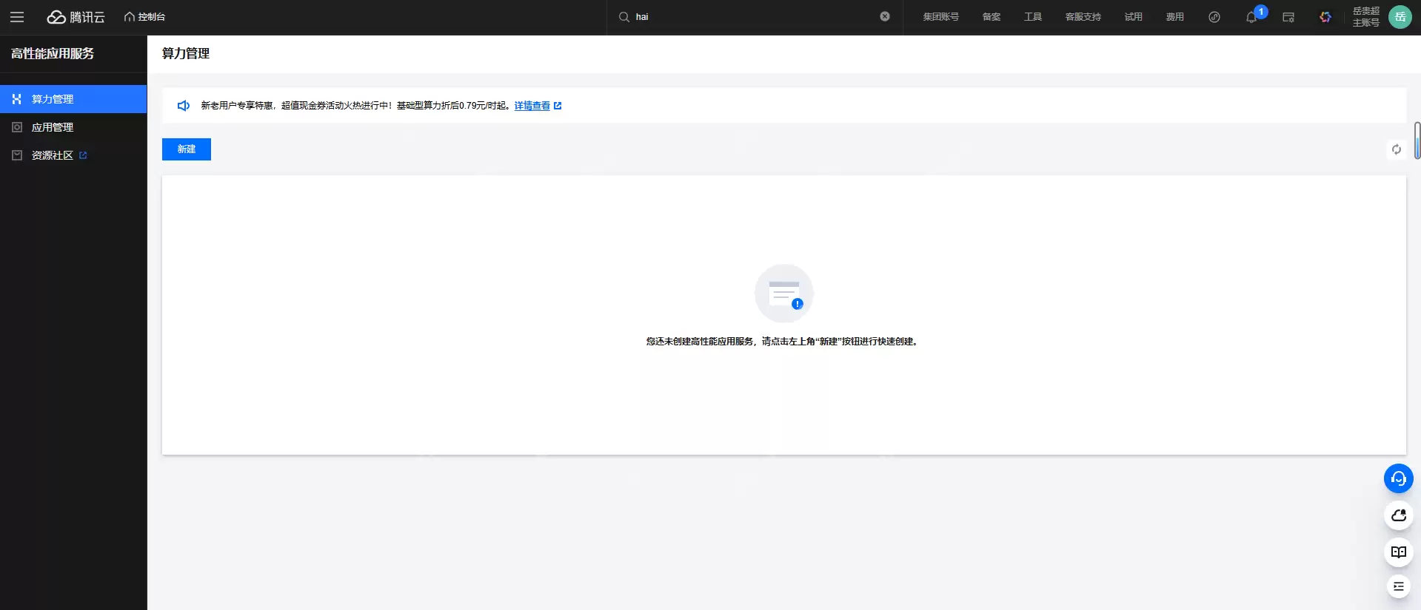Expand the 客服支持 top menu
The image size is (1421, 610).
coord(1083,17)
